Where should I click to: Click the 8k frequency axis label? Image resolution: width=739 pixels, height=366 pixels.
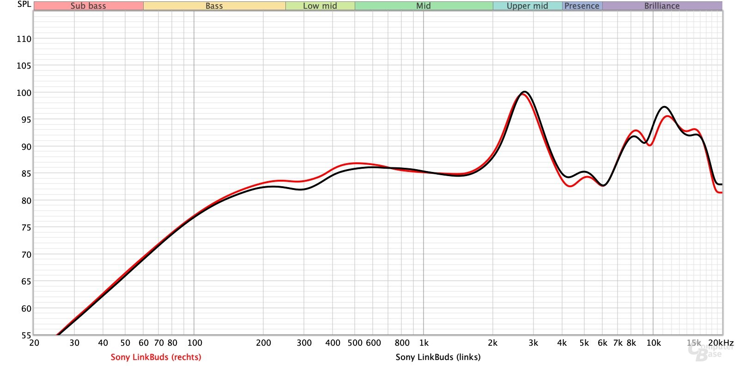point(631,343)
